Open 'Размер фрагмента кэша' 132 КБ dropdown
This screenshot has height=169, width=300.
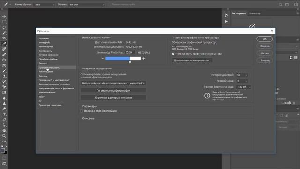click(243, 87)
